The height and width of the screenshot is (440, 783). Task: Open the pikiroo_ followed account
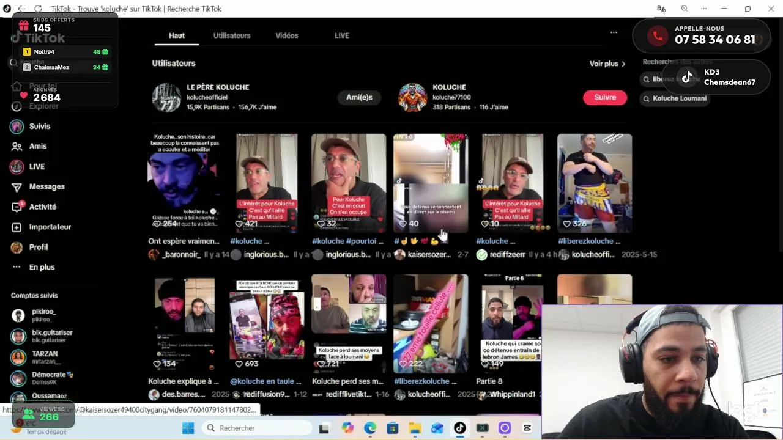pos(43,315)
